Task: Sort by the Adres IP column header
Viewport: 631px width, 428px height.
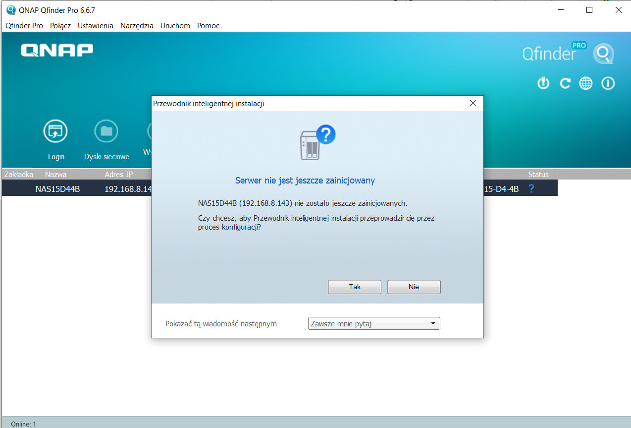Action: pos(119,175)
